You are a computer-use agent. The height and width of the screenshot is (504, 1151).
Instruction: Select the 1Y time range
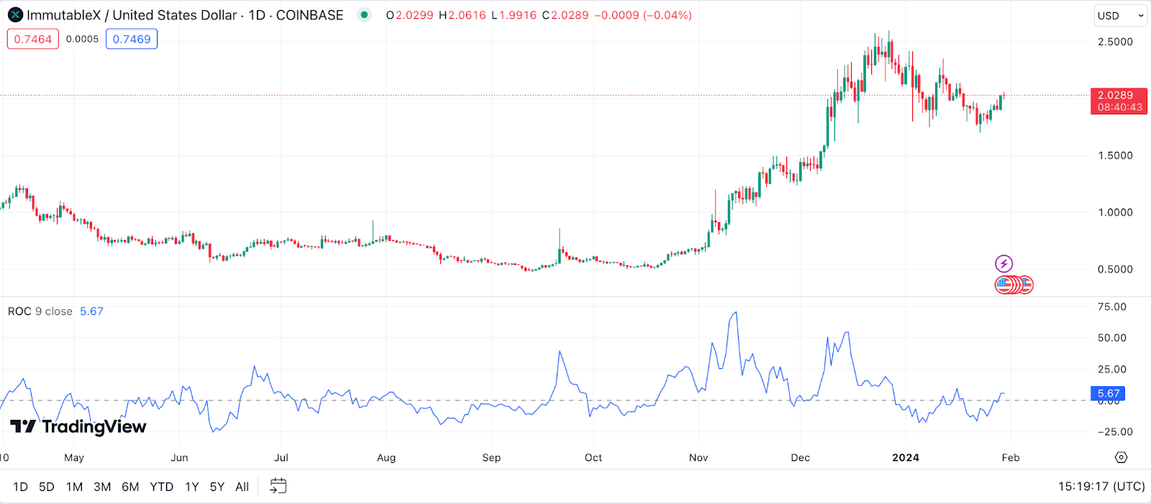coord(191,487)
